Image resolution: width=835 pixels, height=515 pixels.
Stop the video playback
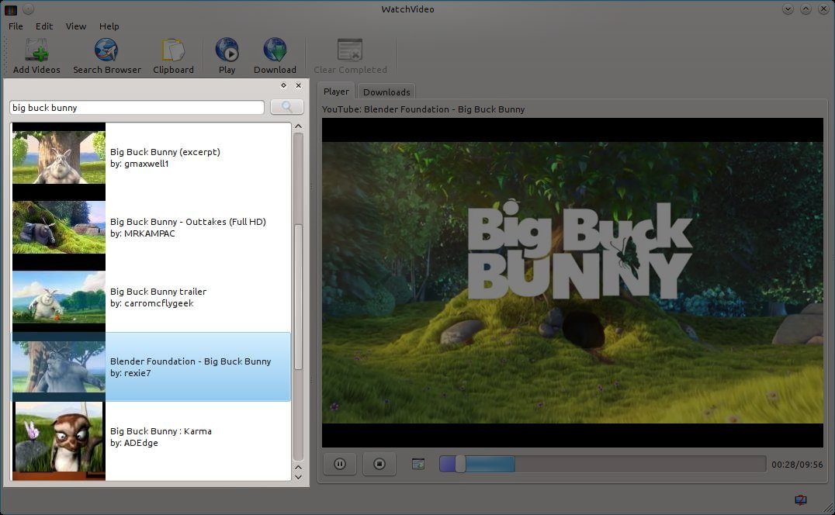pos(379,464)
